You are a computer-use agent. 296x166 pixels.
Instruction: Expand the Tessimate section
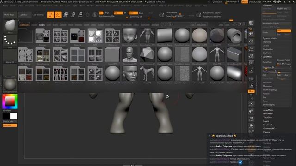(x=267, y=83)
